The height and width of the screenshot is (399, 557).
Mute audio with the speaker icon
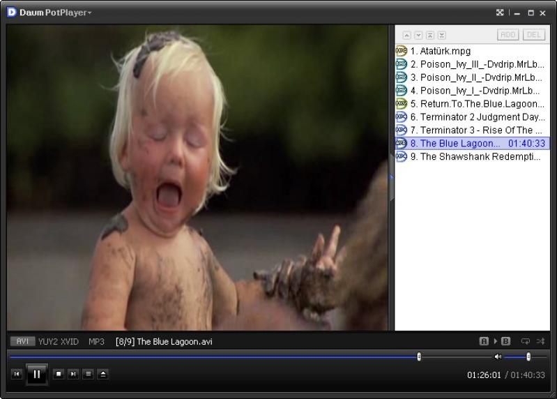pyautogui.click(x=498, y=356)
